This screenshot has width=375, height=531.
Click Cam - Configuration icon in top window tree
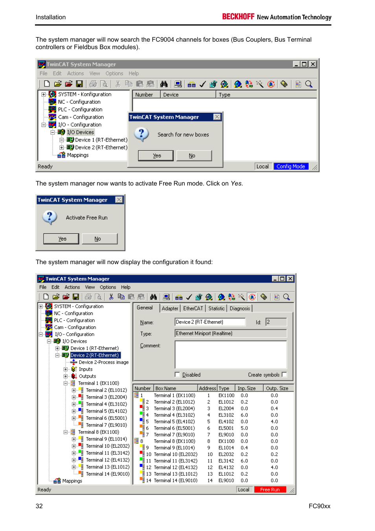pyautogui.click(x=52, y=117)
